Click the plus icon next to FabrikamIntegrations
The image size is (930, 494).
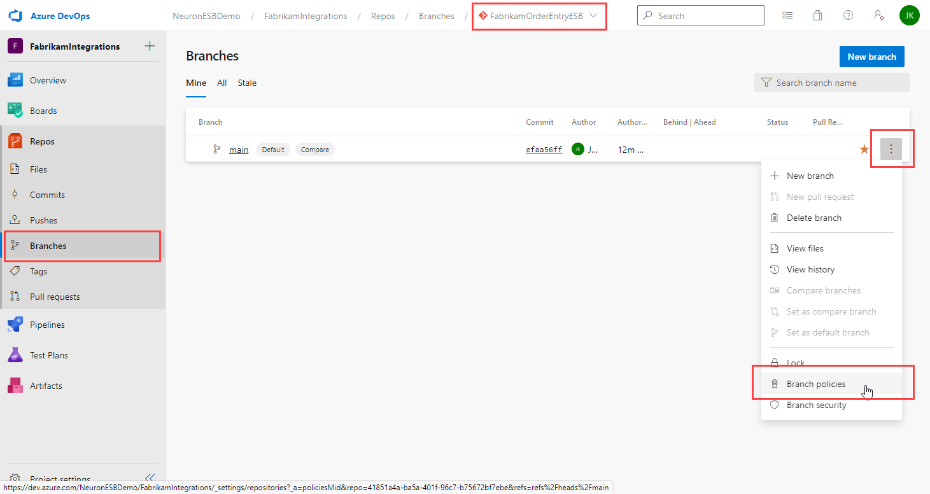point(150,46)
